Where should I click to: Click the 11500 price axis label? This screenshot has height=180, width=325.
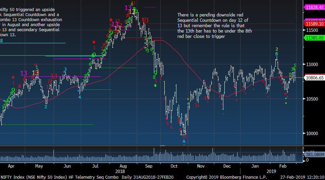tap(312, 30)
